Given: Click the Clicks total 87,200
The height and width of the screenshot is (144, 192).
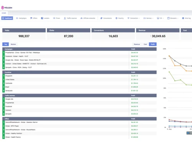Looking at the screenshot, I should coord(69,36).
